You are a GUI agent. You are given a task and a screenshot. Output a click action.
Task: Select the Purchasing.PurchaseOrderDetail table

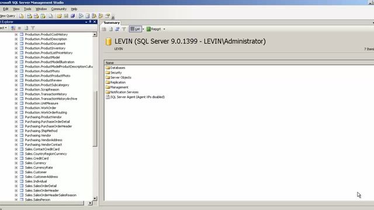47,122
